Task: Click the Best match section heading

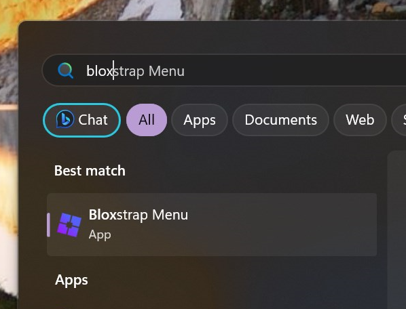Action: pos(90,171)
